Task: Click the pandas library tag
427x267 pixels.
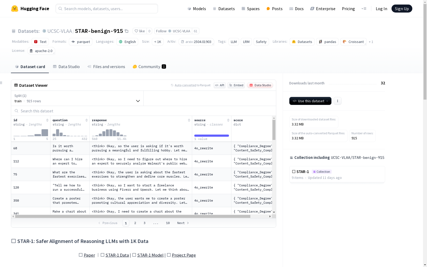Action: coord(327,42)
